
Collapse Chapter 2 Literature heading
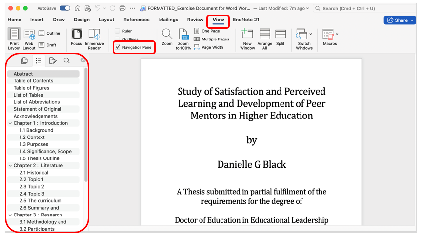tap(10, 166)
